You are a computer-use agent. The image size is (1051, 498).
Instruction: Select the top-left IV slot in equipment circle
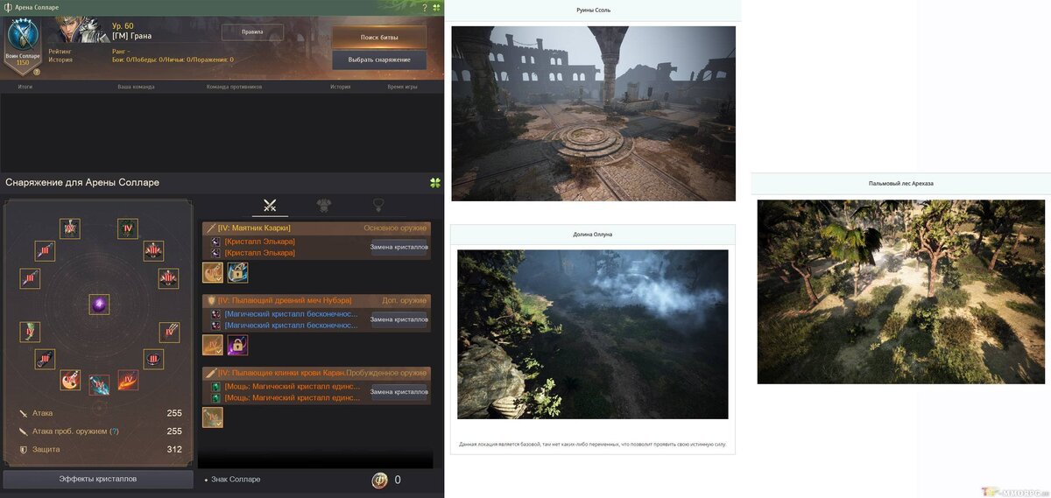[x=70, y=228]
